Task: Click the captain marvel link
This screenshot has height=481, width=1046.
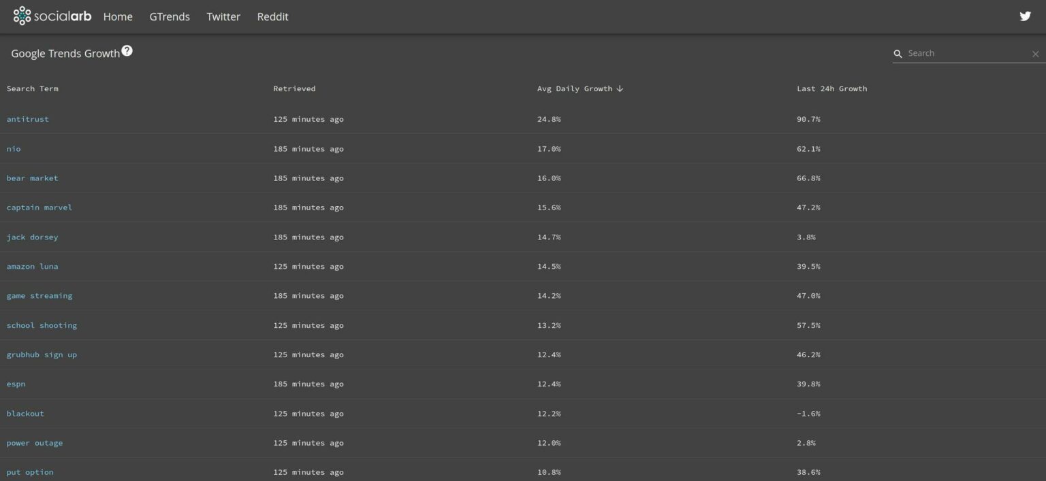Action: pos(39,207)
